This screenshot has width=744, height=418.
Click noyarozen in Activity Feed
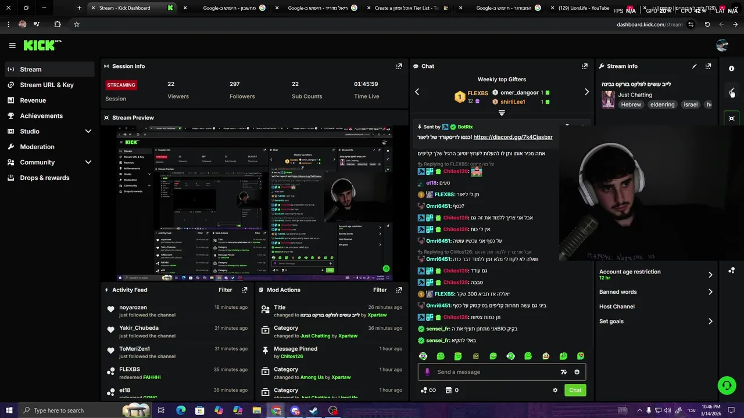pos(133,307)
